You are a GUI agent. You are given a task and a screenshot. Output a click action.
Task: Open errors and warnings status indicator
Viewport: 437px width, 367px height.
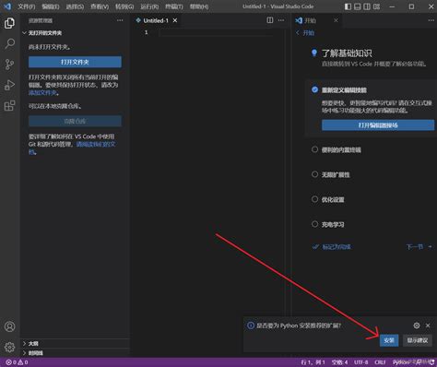pyautogui.click(x=17, y=362)
